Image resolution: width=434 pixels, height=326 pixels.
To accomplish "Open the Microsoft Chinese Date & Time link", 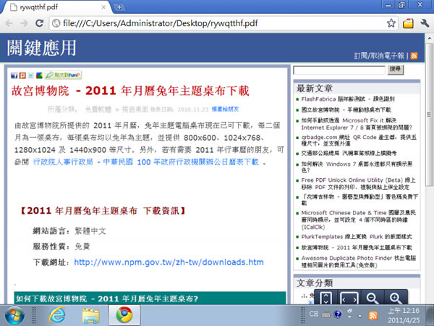I will [x=359, y=220].
